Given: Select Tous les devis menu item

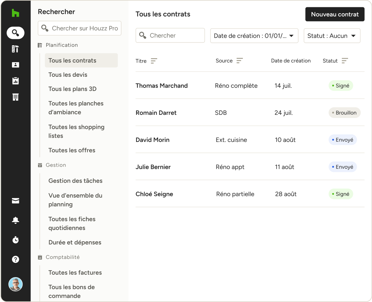Looking at the screenshot, I should tap(68, 75).
